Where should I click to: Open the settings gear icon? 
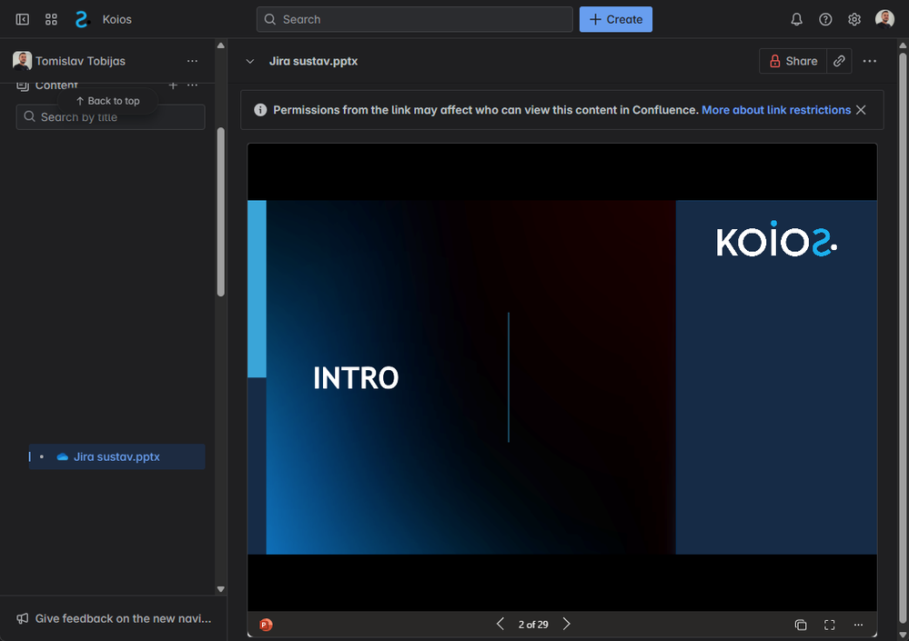[854, 20]
